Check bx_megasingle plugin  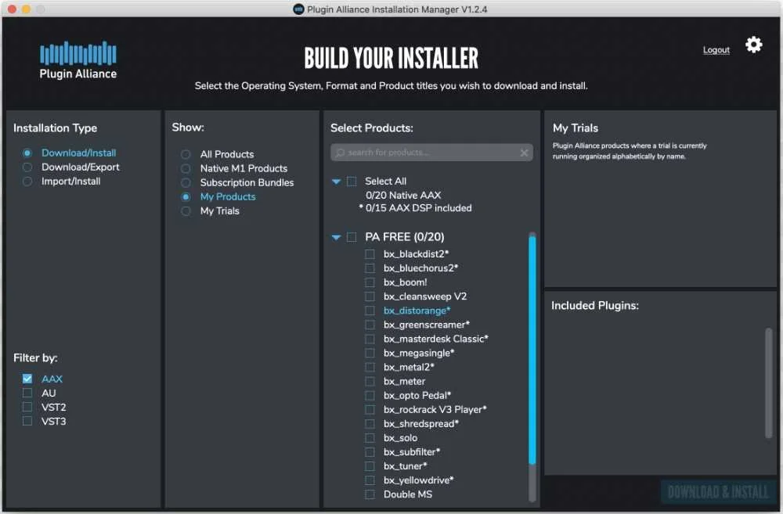tap(370, 354)
